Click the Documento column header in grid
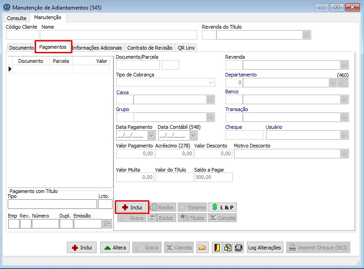The image size is (364, 269). click(x=31, y=61)
